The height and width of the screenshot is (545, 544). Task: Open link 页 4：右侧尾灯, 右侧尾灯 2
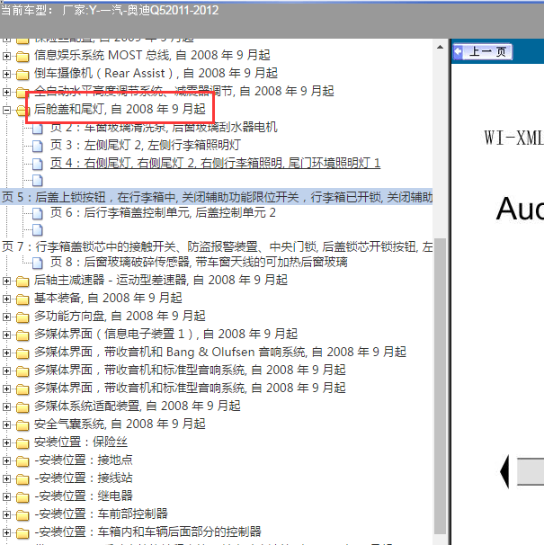215,163
